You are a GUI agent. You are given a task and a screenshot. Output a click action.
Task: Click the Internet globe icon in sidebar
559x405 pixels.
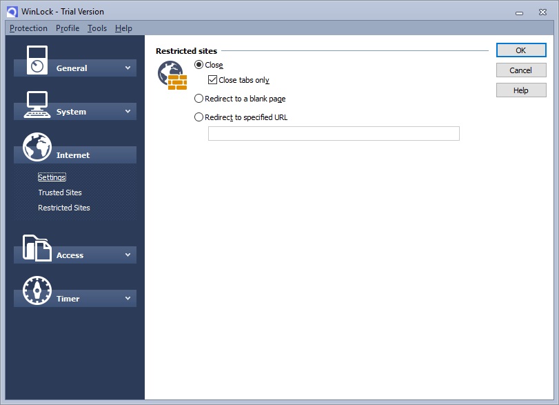(37, 147)
